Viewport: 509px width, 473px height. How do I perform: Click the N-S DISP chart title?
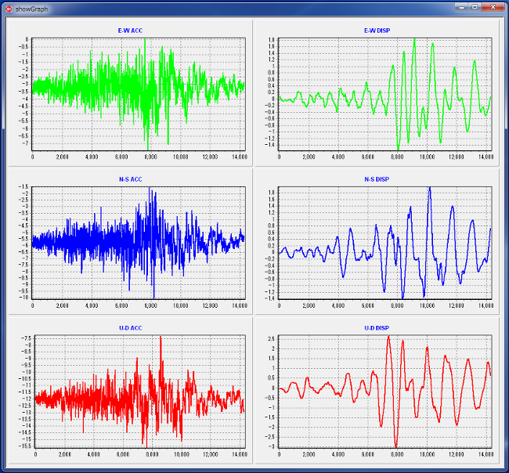[x=377, y=179]
